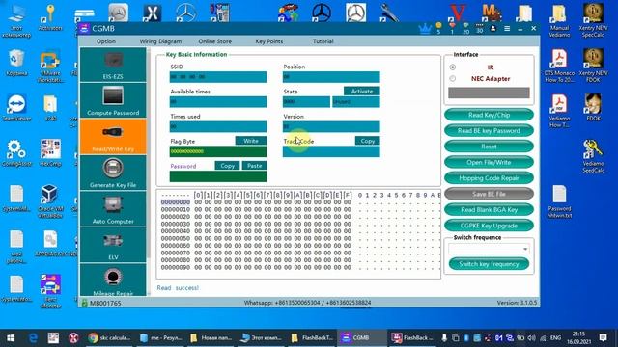The height and width of the screenshot is (347, 618).
Task: Open the notification center in the taskbar
Action: tap(603, 338)
